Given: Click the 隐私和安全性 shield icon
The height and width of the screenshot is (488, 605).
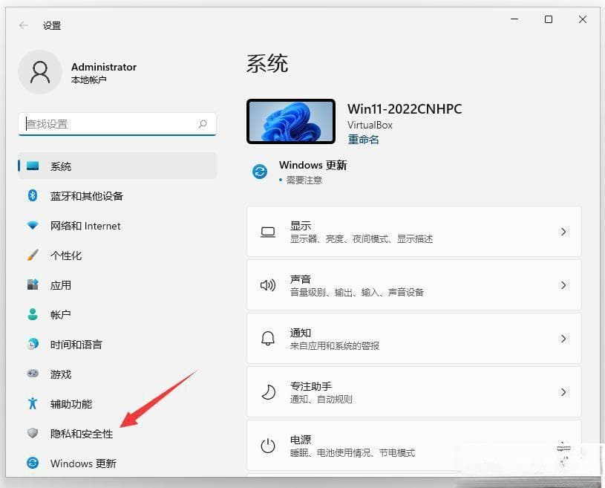Looking at the screenshot, I should click(33, 433).
